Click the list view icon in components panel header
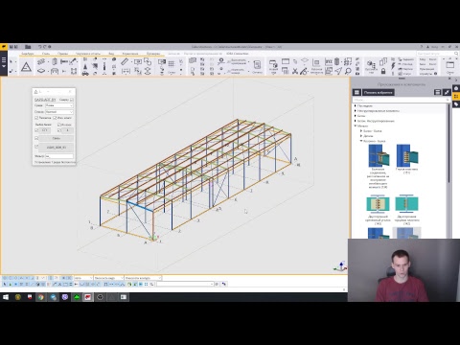The width and height of the screenshot is (460, 345). (x=437, y=92)
